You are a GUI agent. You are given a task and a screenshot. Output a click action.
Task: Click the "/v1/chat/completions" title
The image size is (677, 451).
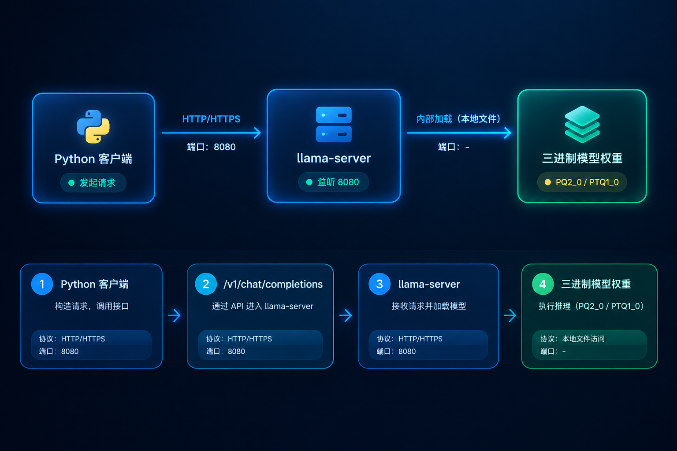click(273, 284)
